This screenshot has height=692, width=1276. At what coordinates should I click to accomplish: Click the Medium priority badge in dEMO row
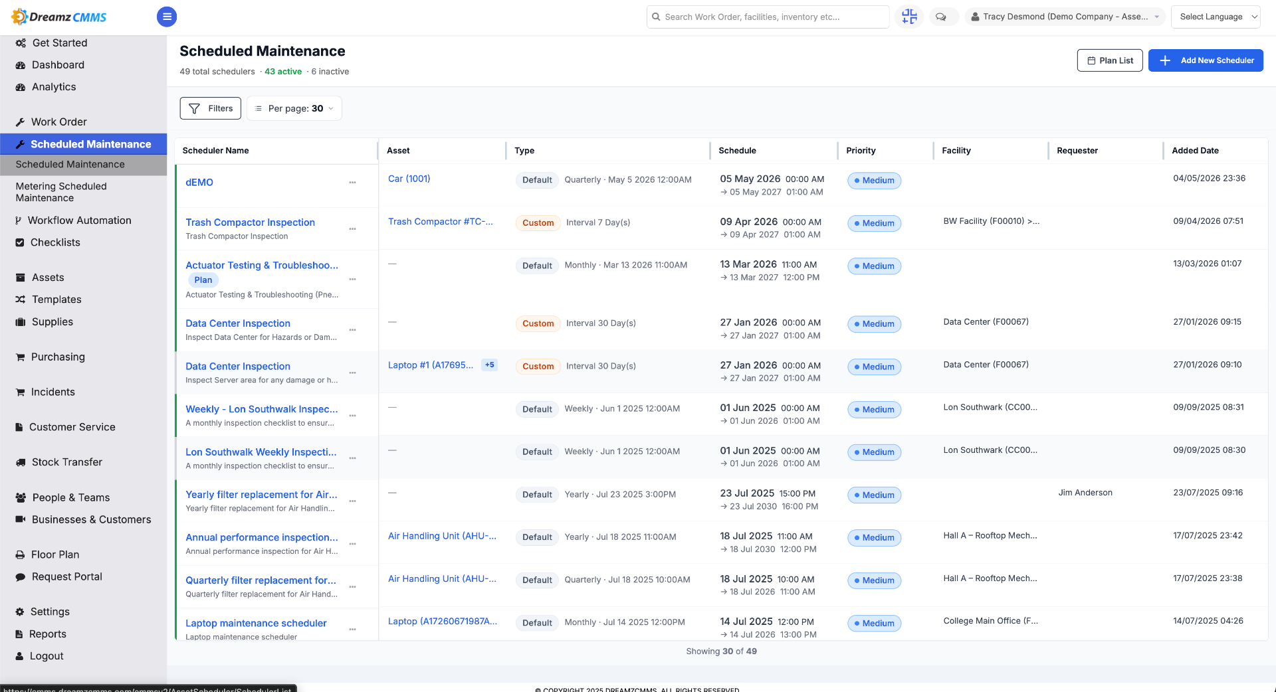874,181
